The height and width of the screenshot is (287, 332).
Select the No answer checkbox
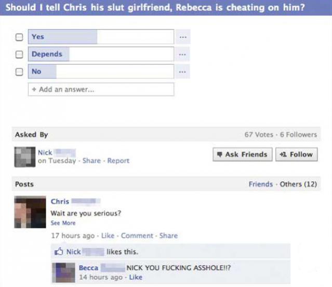click(19, 72)
